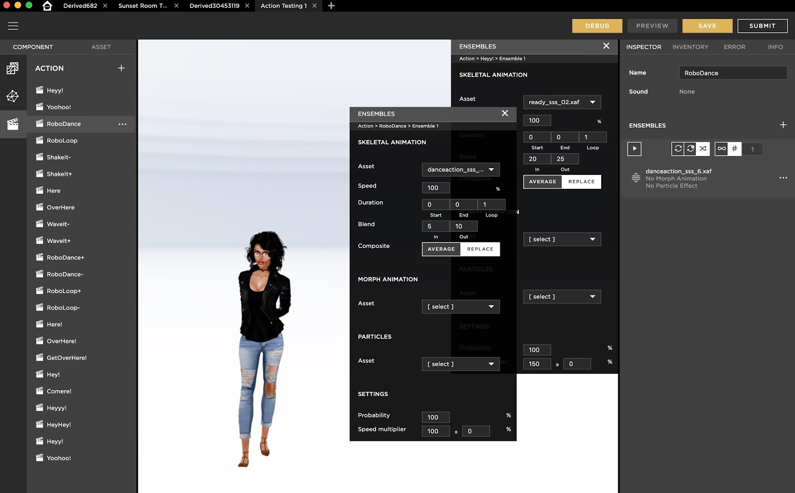Select the shuffle mode icon

[x=703, y=149]
